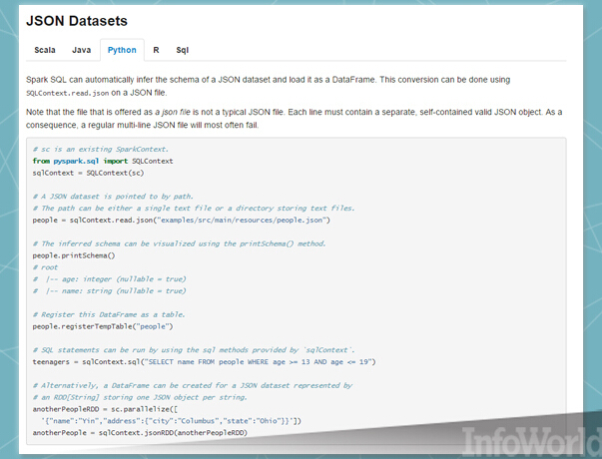Click the 'from pyspark.sql import SQLContext' line
Image resolution: width=602 pixels, height=459 pixels.
(x=103, y=162)
